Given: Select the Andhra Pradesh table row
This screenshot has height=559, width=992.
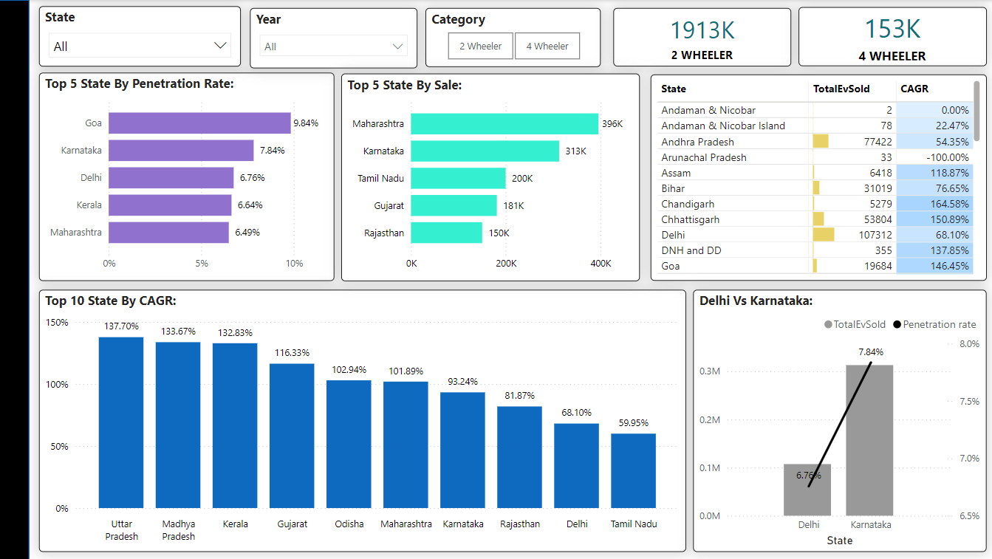Looking at the screenshot, I should coord(815,142).
